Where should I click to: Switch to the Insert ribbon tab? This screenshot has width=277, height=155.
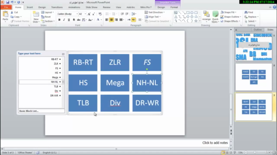(x=30, y=7)
